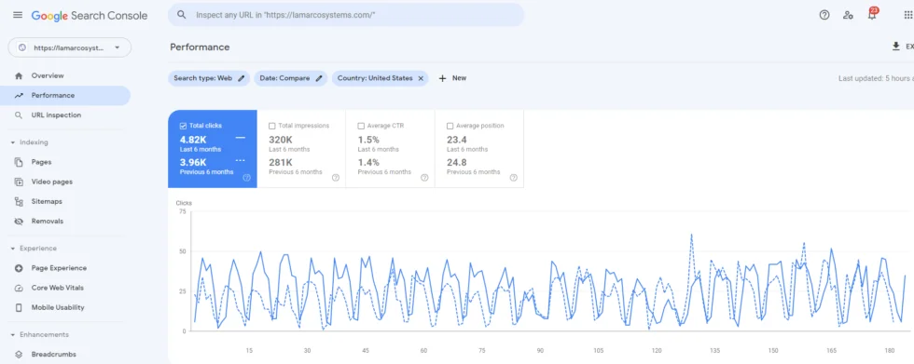This screenshot has height=364, width=914.
Task: Open the notifications bell icon
Action: 872,15
